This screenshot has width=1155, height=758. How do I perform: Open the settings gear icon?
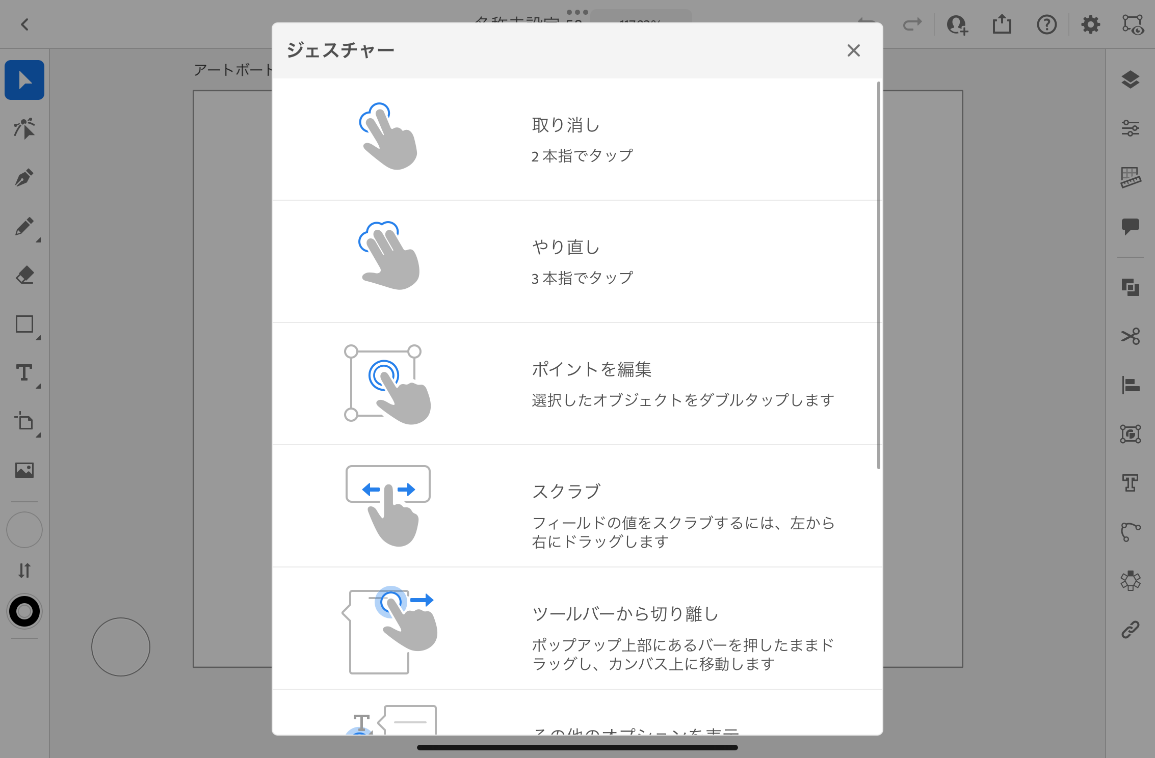[1090, 24]
